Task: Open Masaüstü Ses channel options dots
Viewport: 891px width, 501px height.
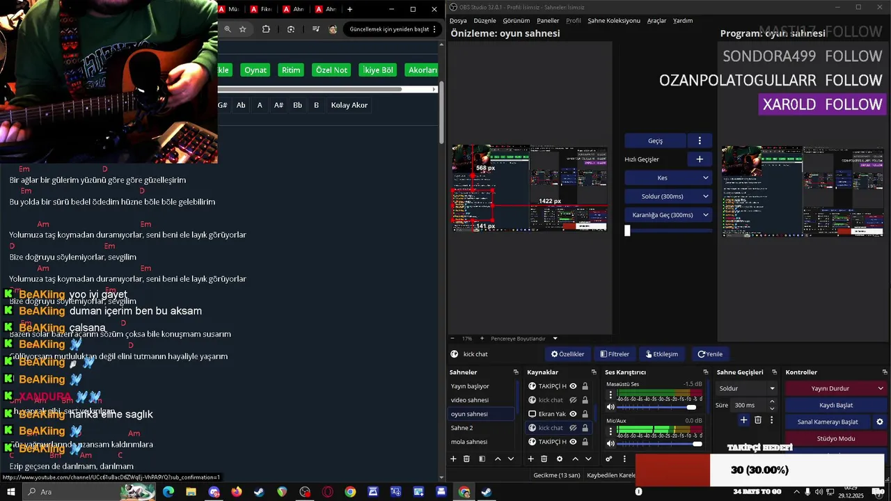Action: pyautogui.click(x=610, y=395)
